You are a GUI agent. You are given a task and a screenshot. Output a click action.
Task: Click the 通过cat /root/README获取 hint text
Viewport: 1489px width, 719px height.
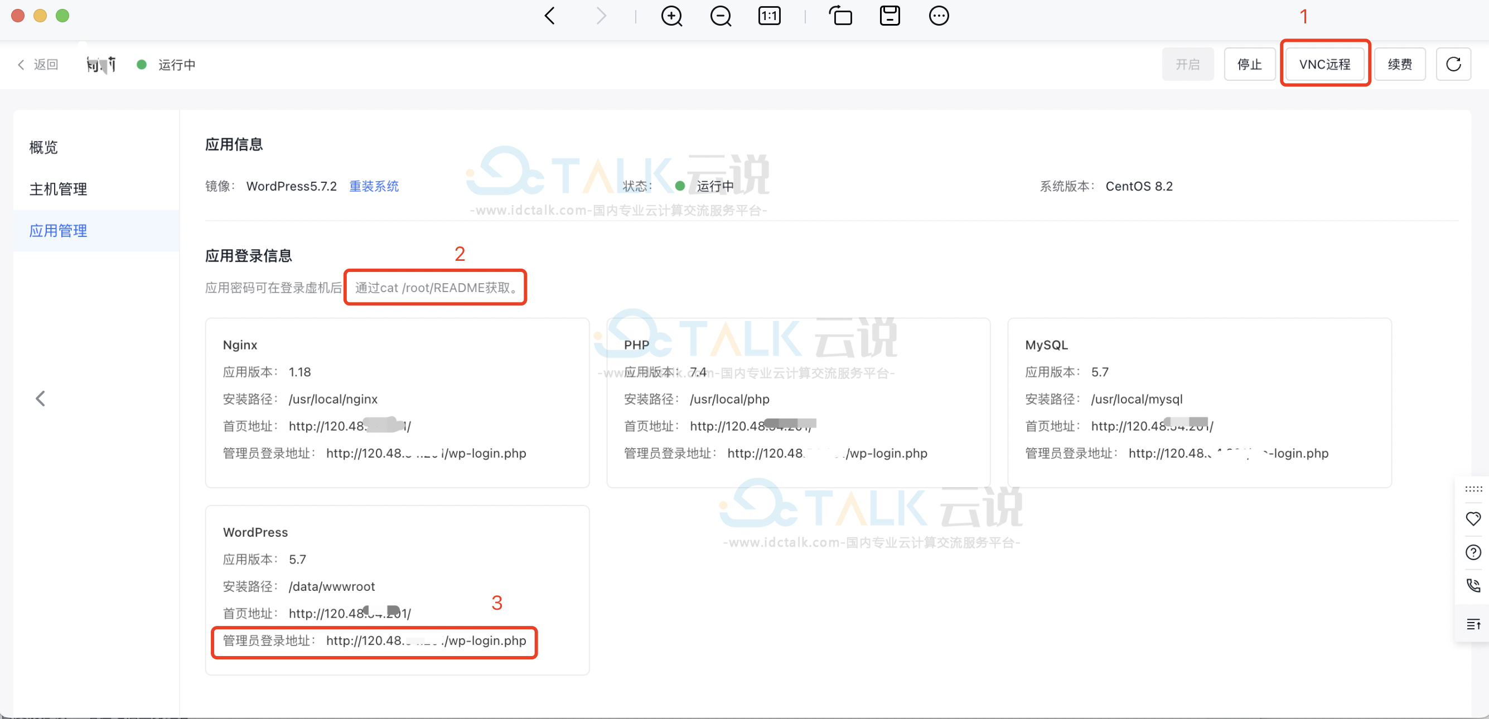pyautogui.click(x=436, y=288)
